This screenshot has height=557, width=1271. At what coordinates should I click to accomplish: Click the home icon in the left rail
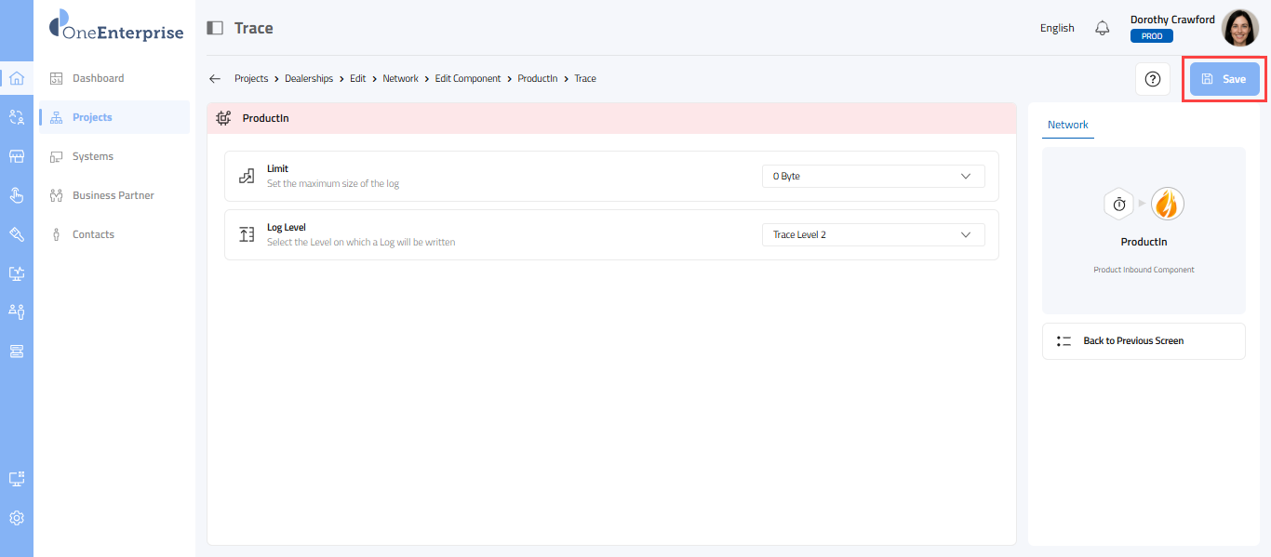(16, 78)
